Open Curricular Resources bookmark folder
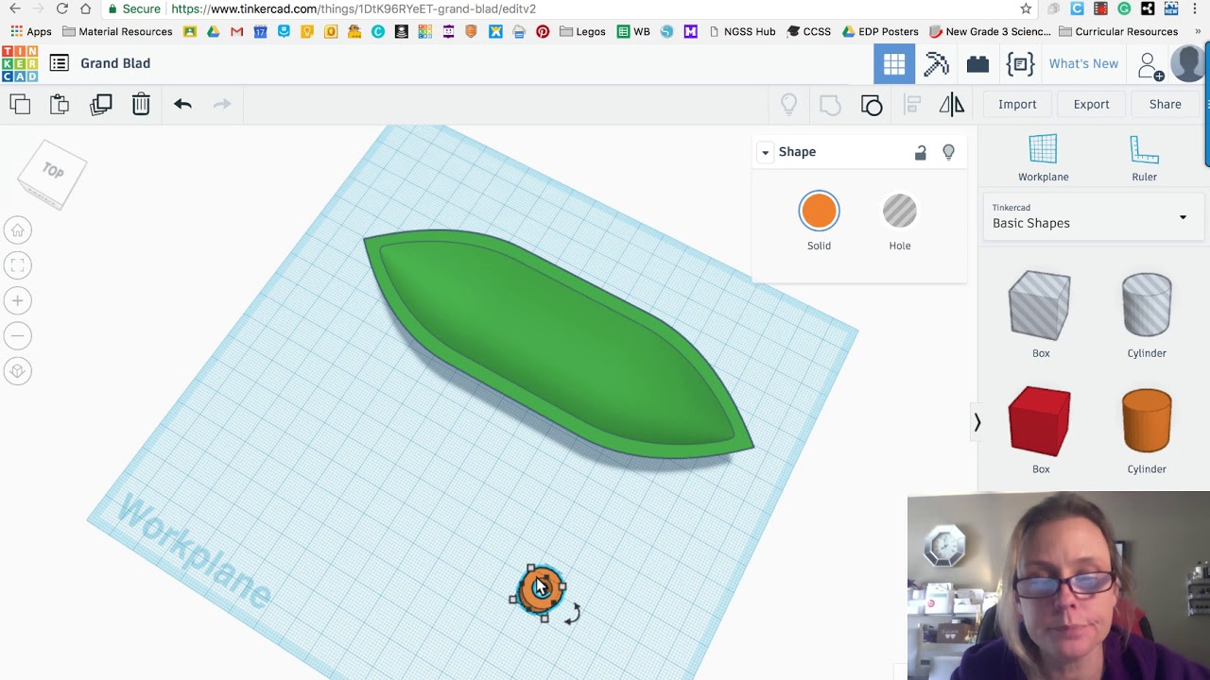The width and height of the screenshot is (1210, 680). [1118, 31]
